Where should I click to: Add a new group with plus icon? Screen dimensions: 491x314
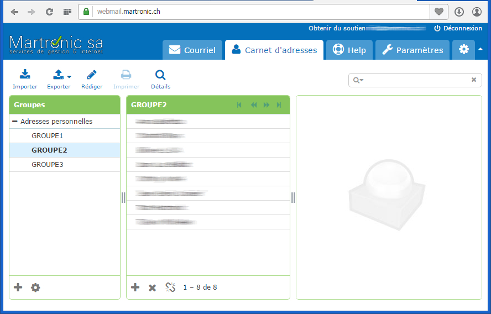pyautogui.click(x=18, y=287)
